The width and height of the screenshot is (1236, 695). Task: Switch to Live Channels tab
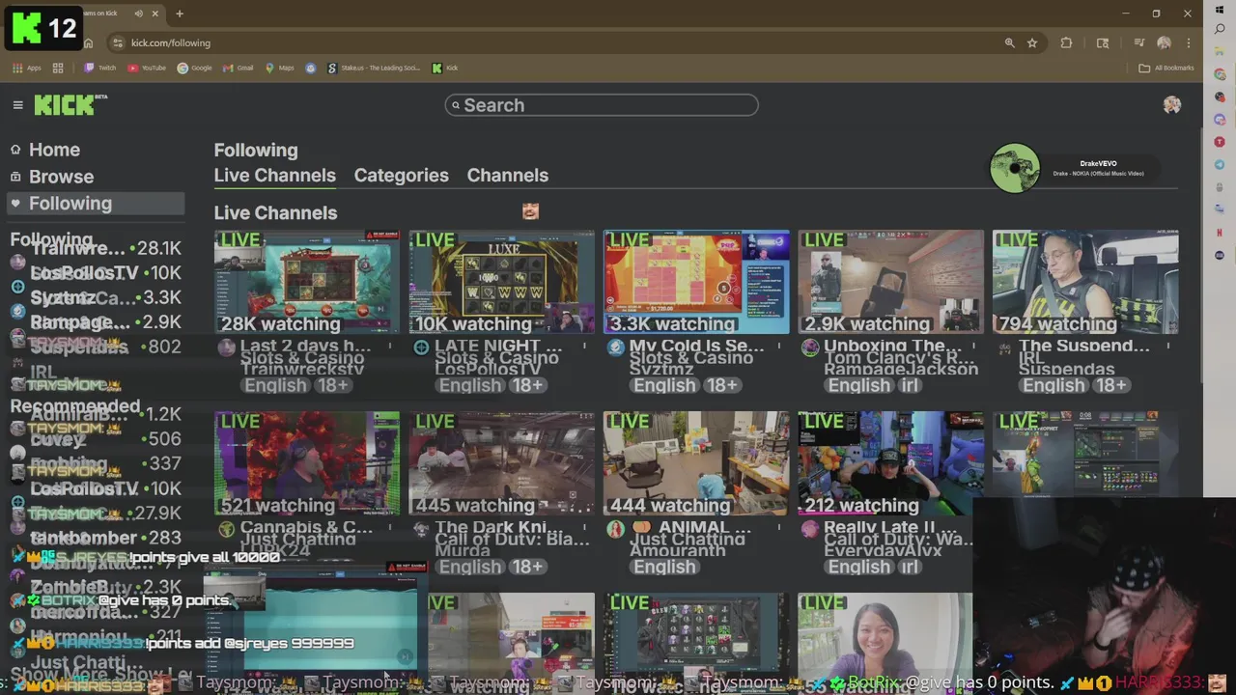click(x=275, y=176)
